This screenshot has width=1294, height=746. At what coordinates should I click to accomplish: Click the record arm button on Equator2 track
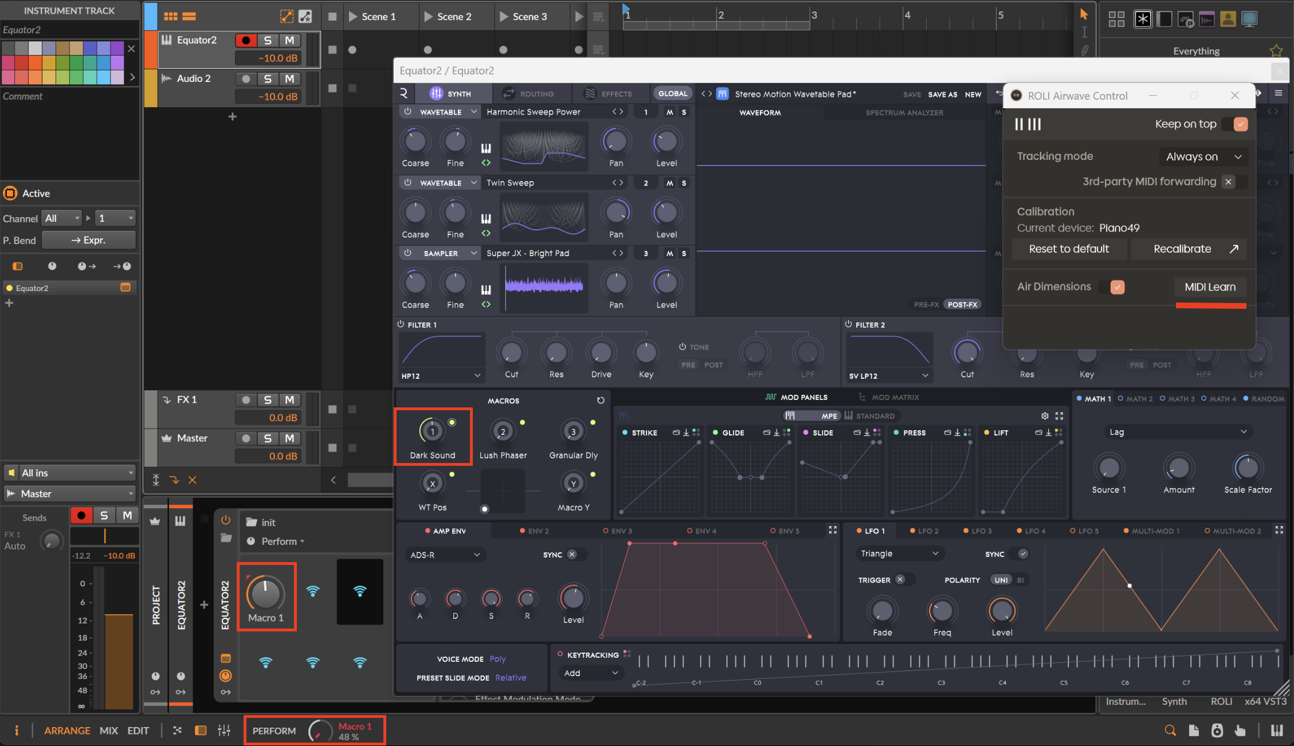coord(246,40)
